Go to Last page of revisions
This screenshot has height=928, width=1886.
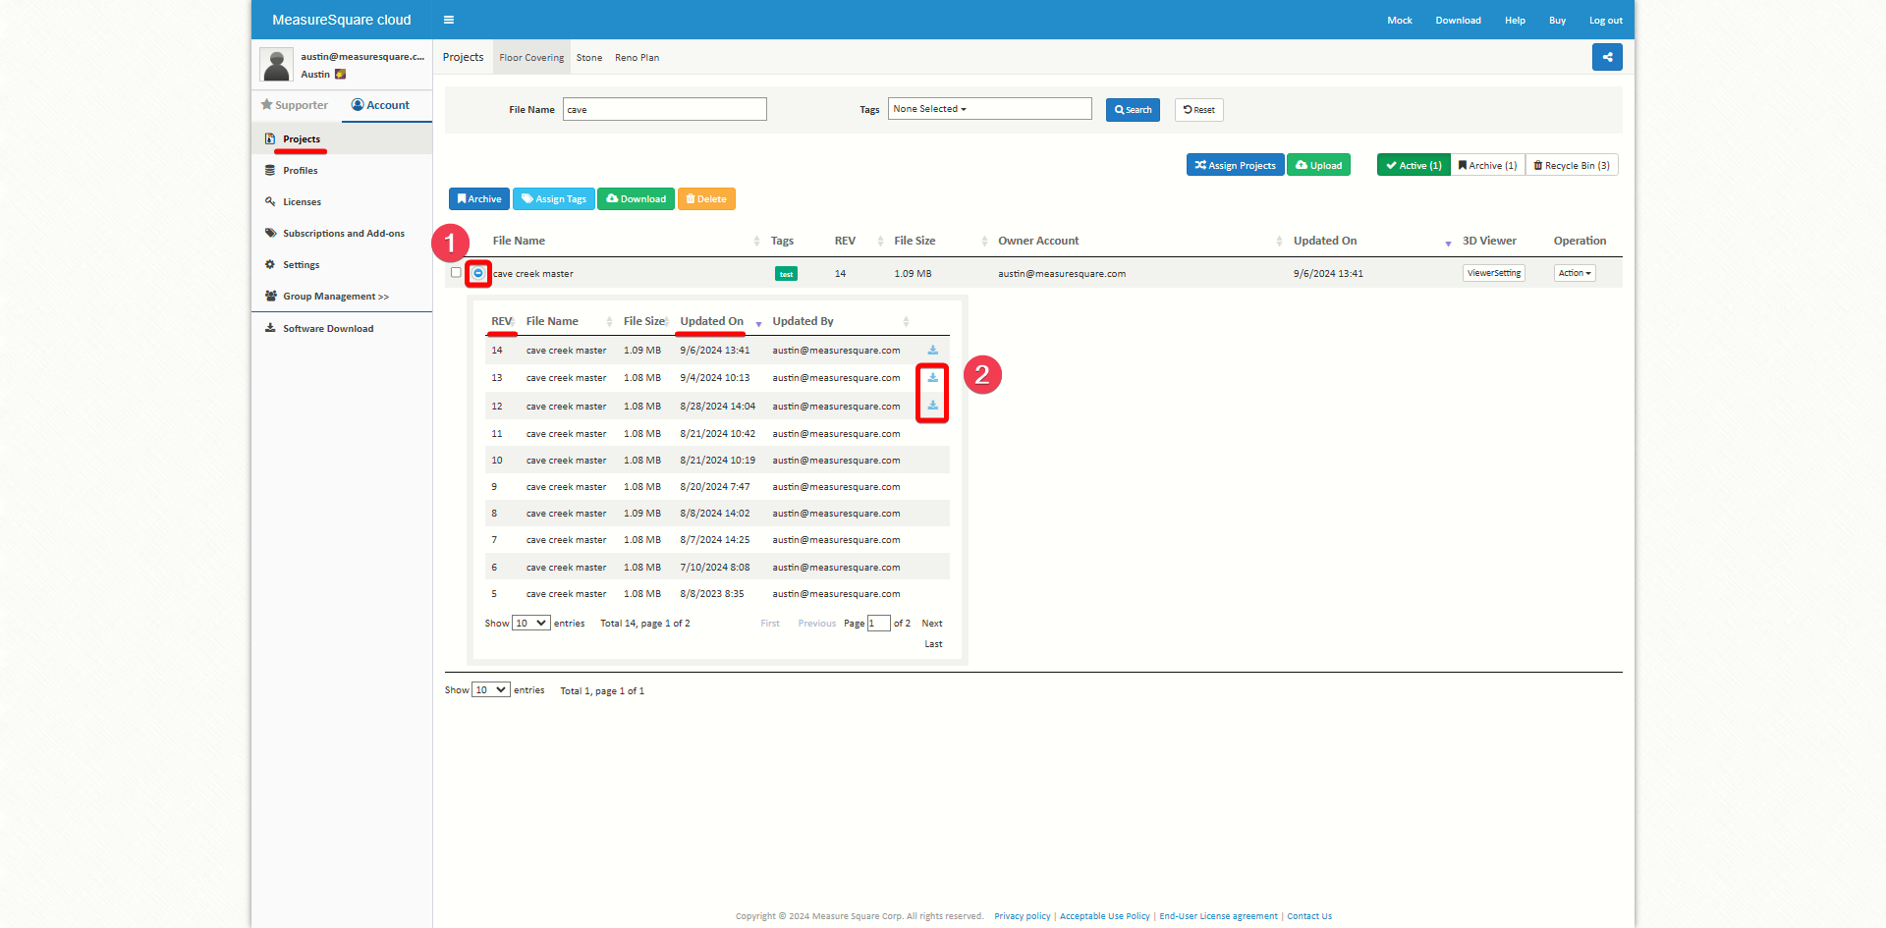(933, 644)
